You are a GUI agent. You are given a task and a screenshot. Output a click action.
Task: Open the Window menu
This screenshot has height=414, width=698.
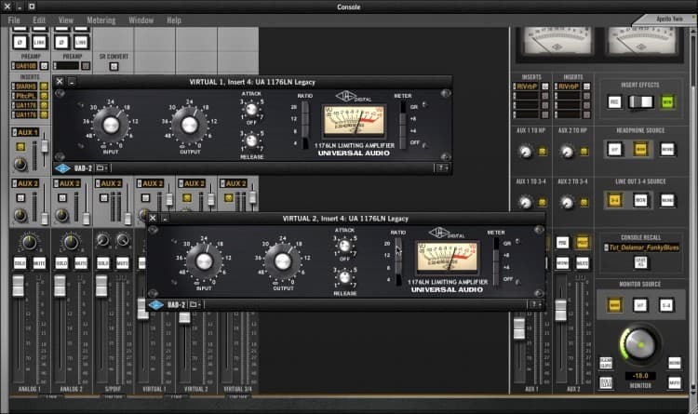coord(141,20)
